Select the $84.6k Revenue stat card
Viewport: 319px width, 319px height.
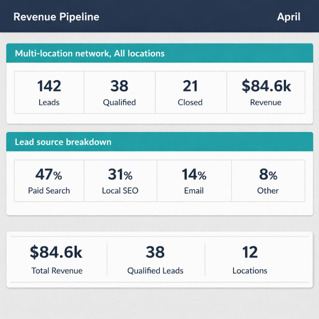[265, 92]
